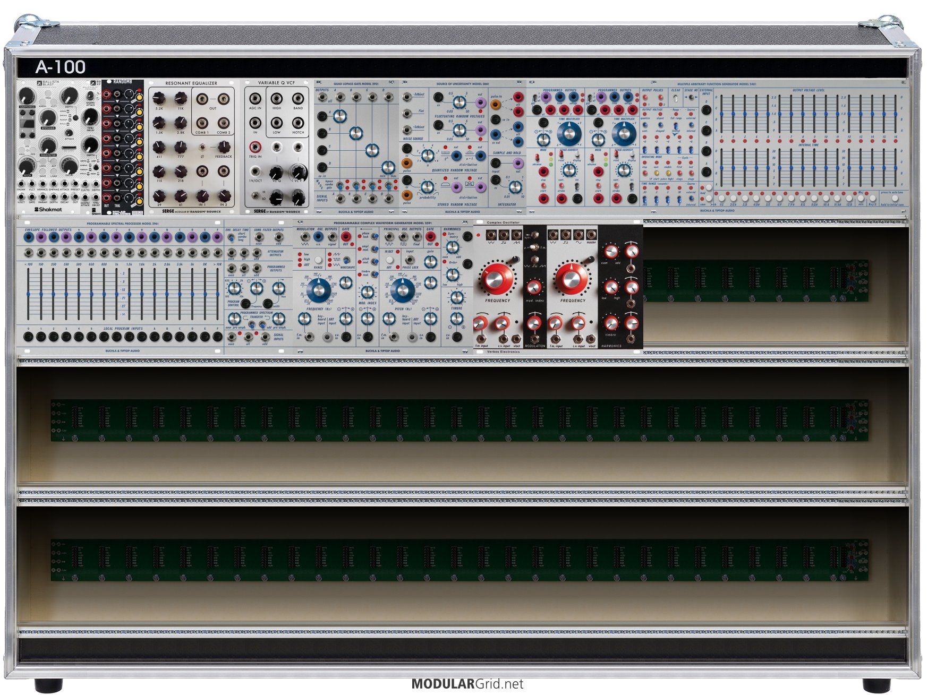Click the Harmonics knob on Ballista Blast

click(x=27, y=96)
